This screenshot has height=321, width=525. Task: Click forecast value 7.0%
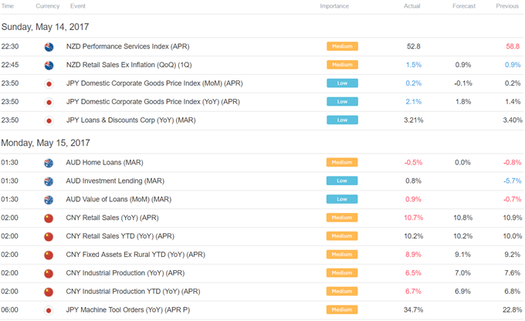pos(462,273)
